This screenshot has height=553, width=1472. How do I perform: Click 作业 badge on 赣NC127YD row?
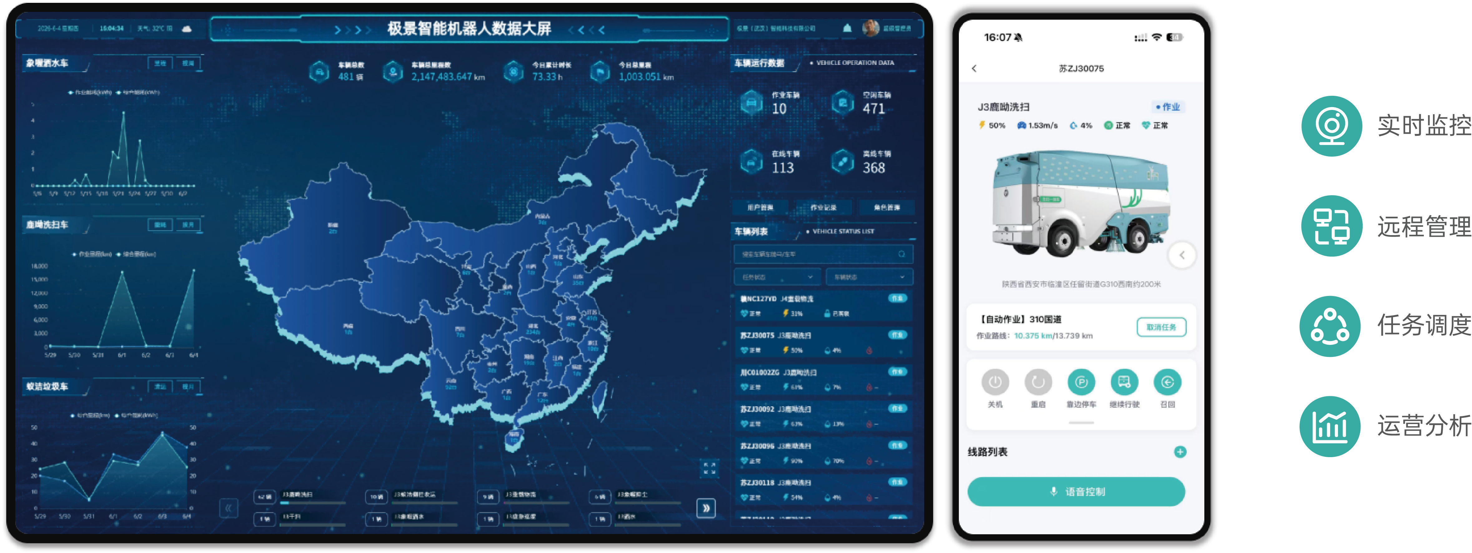[898, 298]
